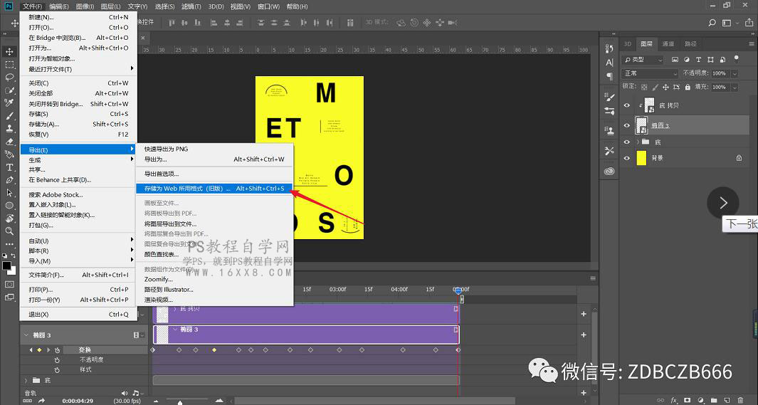The width and height of the screenshot is (758, 405).
Task: Open the Creative Cloud Libraries panel icon
Action: 610,172
